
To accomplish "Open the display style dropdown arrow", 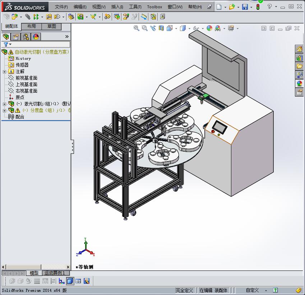I will point(189,29).
